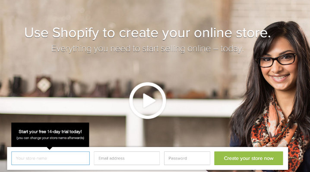Click the change store name afterwards note
Screen dimensions: 310x172
point(50,138)
